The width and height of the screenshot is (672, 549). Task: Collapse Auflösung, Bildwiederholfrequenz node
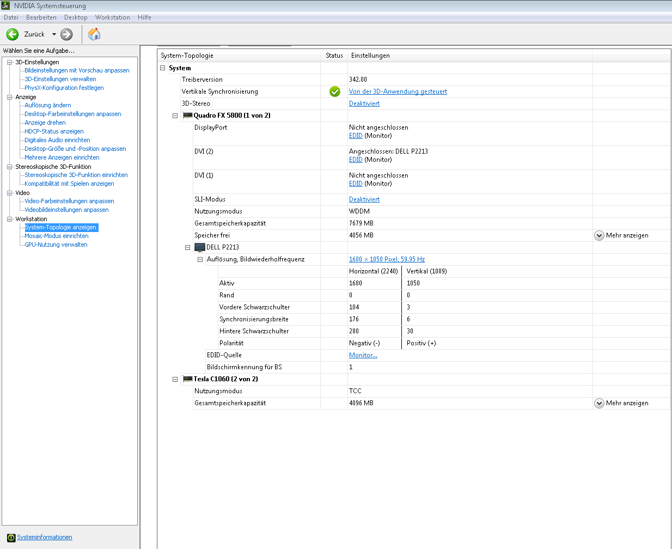(x=200, y=259)
